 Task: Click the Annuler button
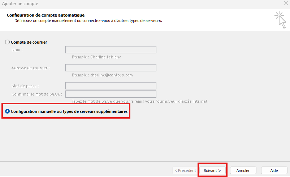point(243,170)
